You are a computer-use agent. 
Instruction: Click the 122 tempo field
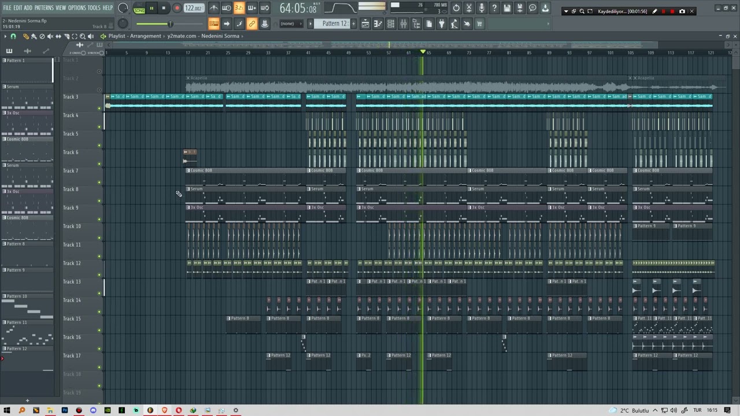pyautogui.click(x=194, y=8)
